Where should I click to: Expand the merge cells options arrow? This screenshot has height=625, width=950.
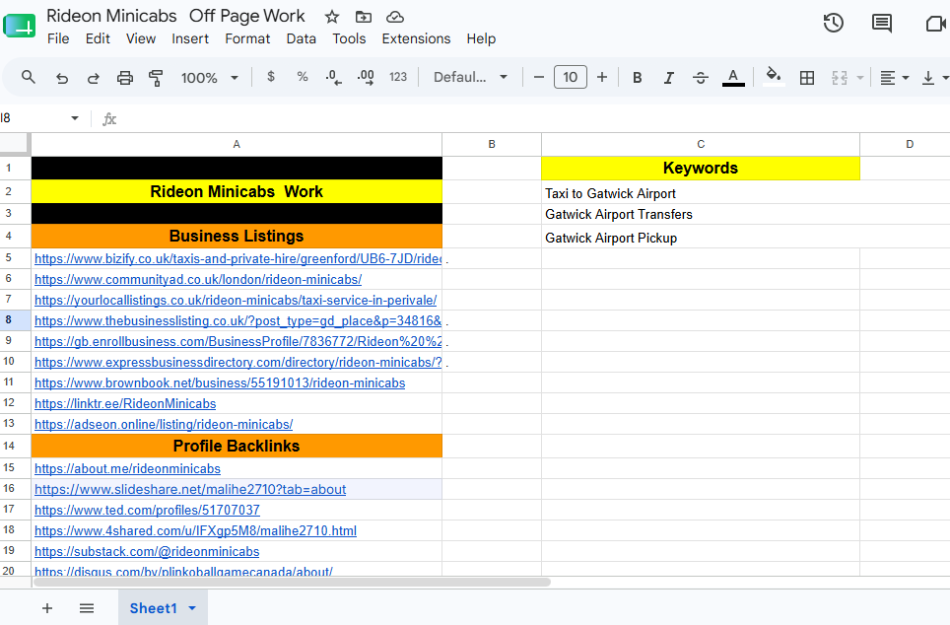click(x=859, y=78)
